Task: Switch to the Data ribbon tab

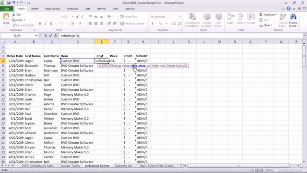Action: click(x=87, y=9)
